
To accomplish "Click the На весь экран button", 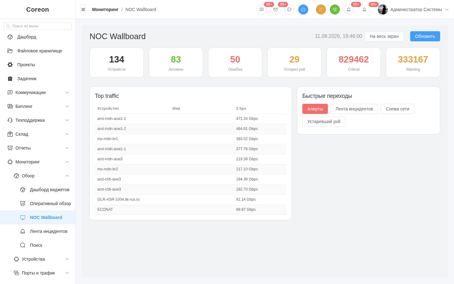I will pos(384,36).
